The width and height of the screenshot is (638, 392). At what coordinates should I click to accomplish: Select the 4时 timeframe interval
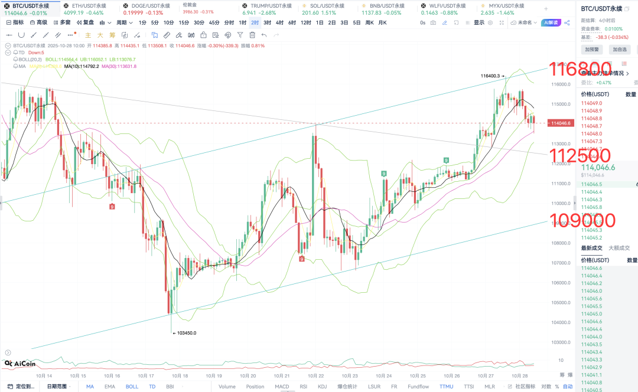tap(279, 22)
